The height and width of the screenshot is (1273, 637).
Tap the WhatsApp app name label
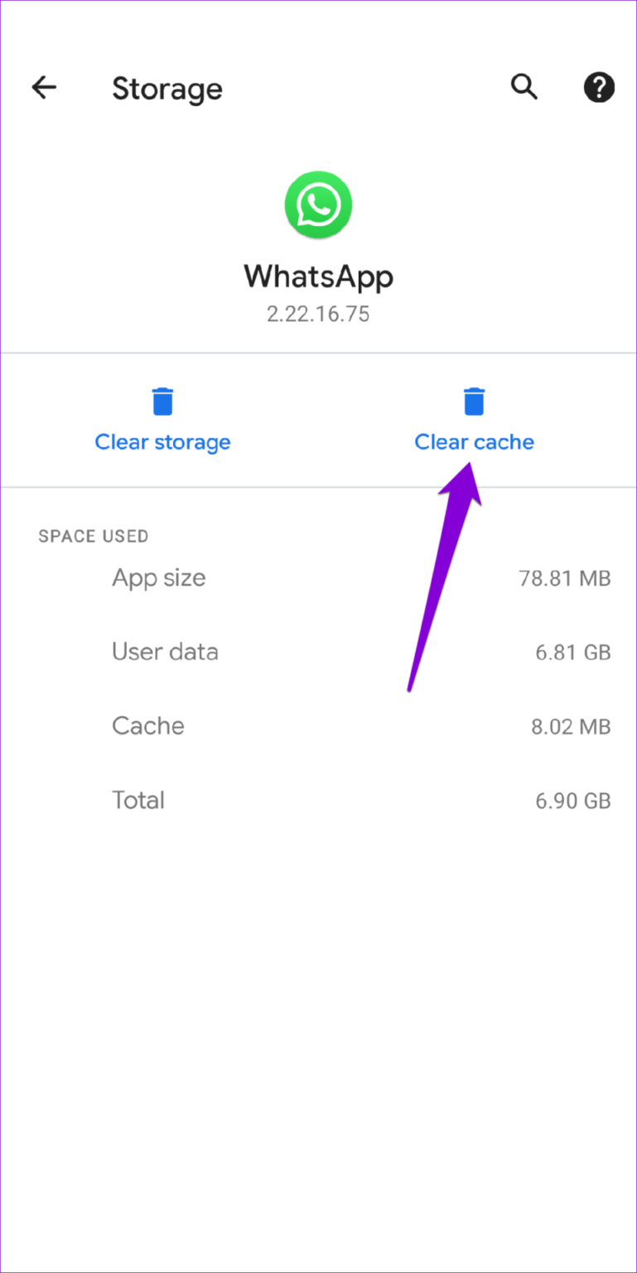318,277
